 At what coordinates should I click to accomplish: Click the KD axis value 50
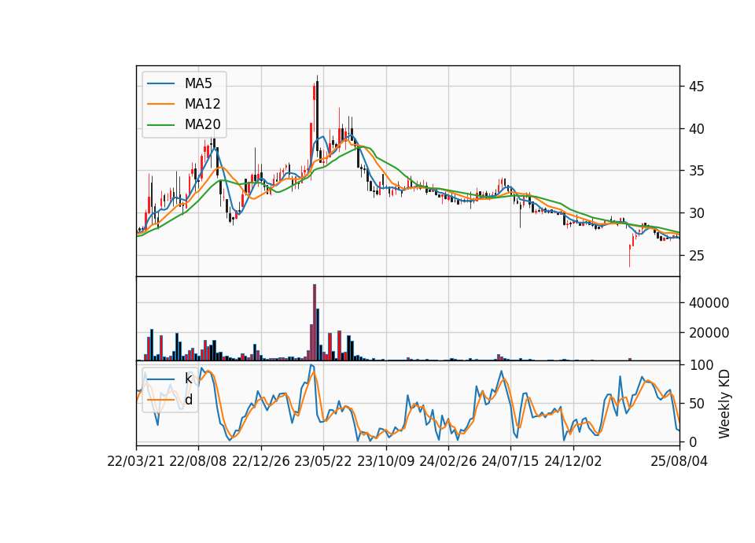(696, 404)
